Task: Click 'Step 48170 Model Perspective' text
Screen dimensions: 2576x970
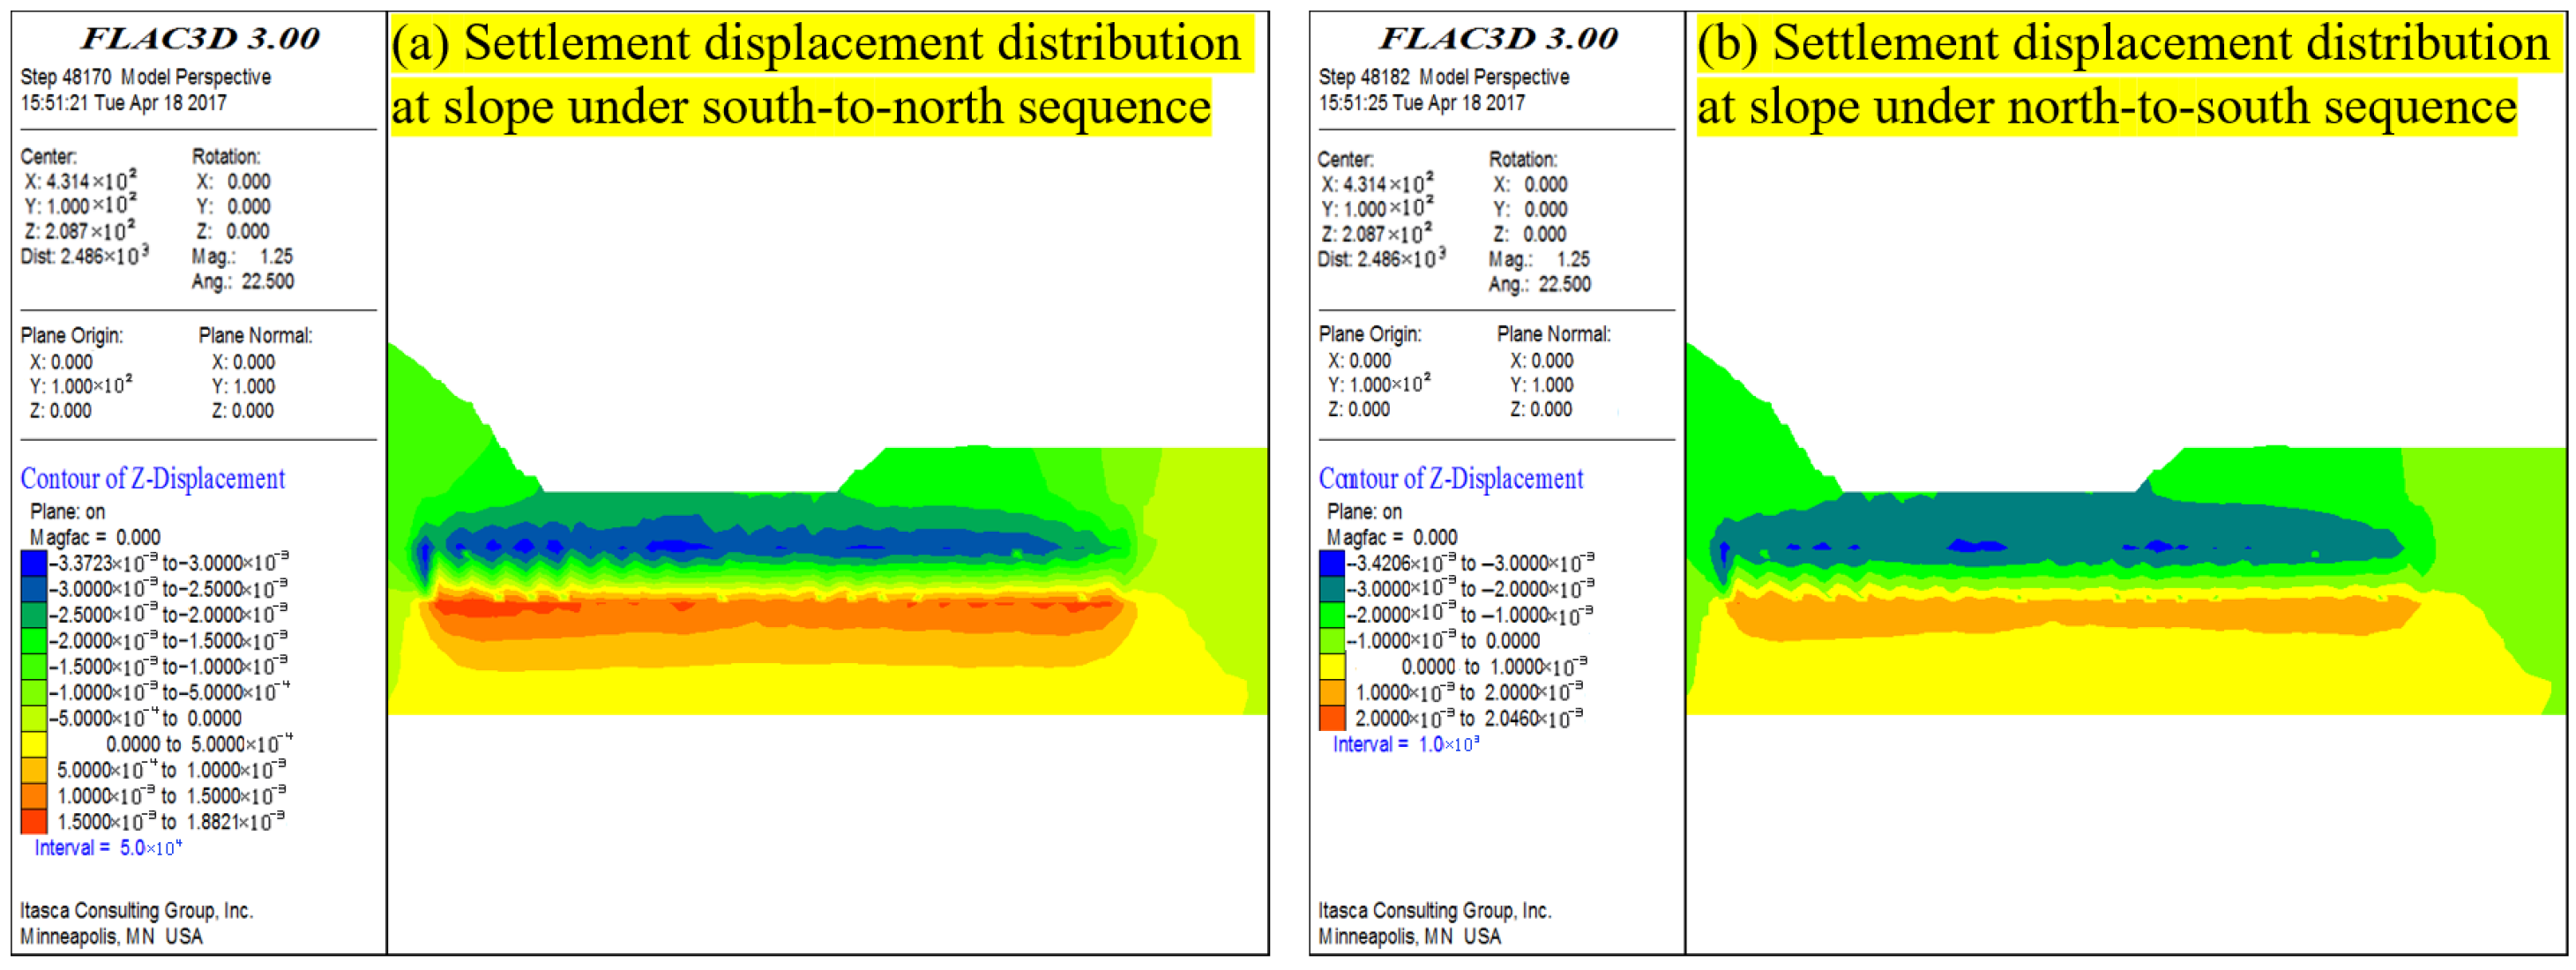Action: (145, 77)
